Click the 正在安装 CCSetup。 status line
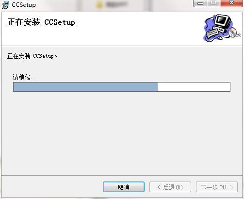This screenshot has width=244, height=199. (32, 56)
